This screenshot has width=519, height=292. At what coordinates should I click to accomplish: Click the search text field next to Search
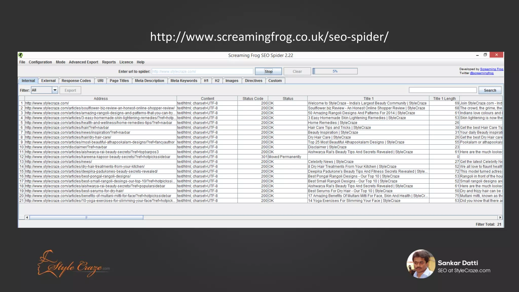443,90
